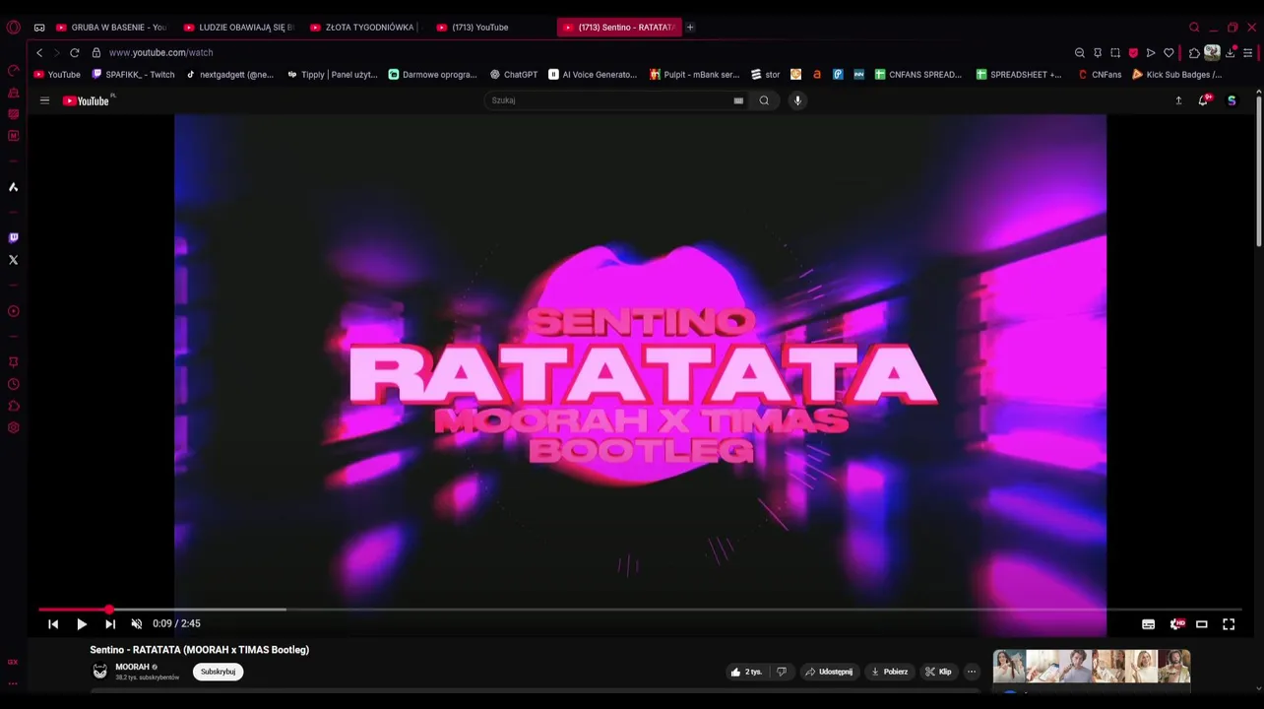Screen dimensions: 1264x709
Task: Reload the page with refresh icon
Action: point(74,52)
